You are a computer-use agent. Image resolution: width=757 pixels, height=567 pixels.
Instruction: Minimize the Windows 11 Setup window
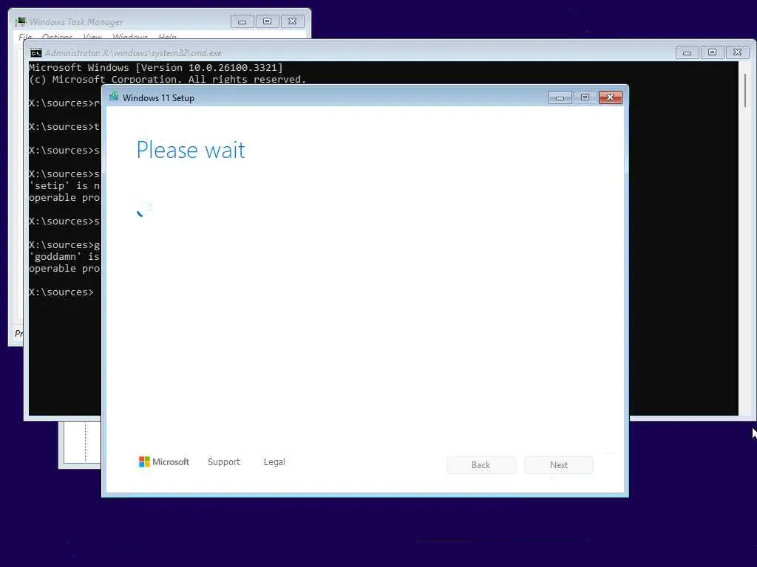tap(560, 98)
